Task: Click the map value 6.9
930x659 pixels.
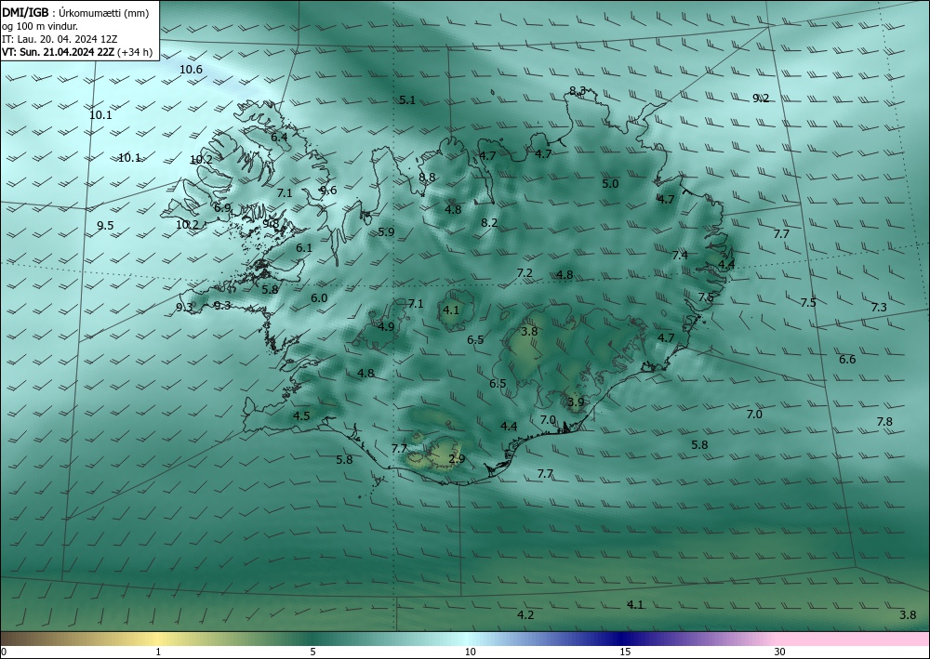Action: (222, 208)
